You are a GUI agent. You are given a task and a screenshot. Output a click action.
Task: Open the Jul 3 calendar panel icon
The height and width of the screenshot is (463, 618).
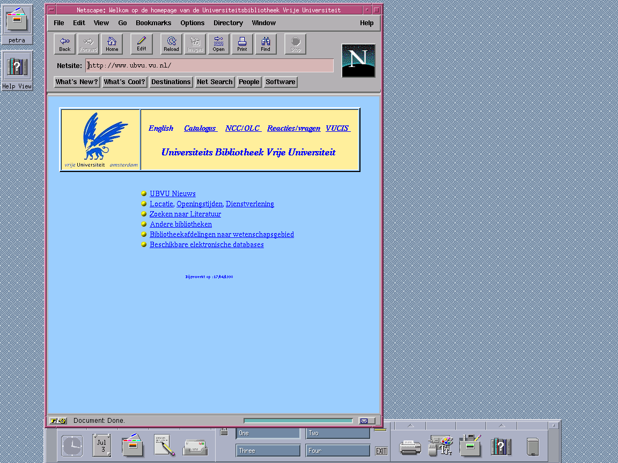tap(102, 446)
